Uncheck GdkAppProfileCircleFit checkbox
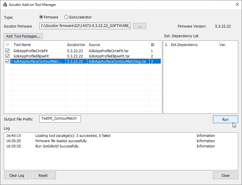The image size is (242, 185). pos(7,51)
